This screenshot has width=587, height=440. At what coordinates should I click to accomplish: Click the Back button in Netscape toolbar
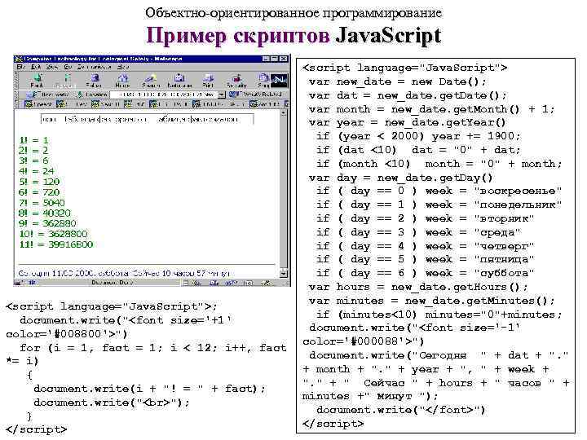click(x=37, y=80)
